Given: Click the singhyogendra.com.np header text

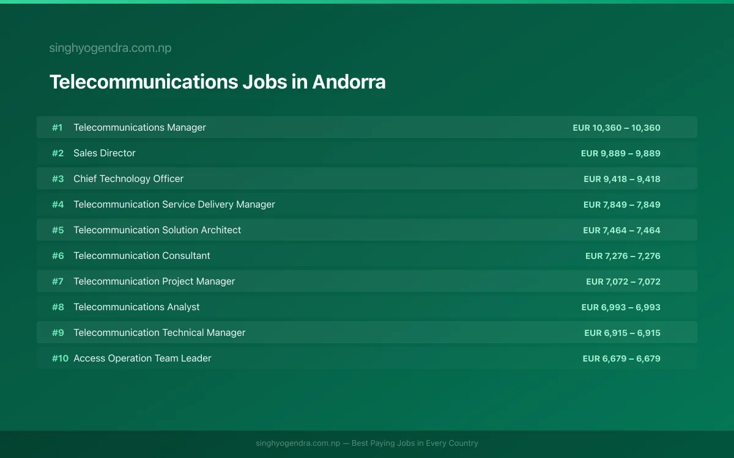Looking at the screenshot, I should (x=110, y=48).
